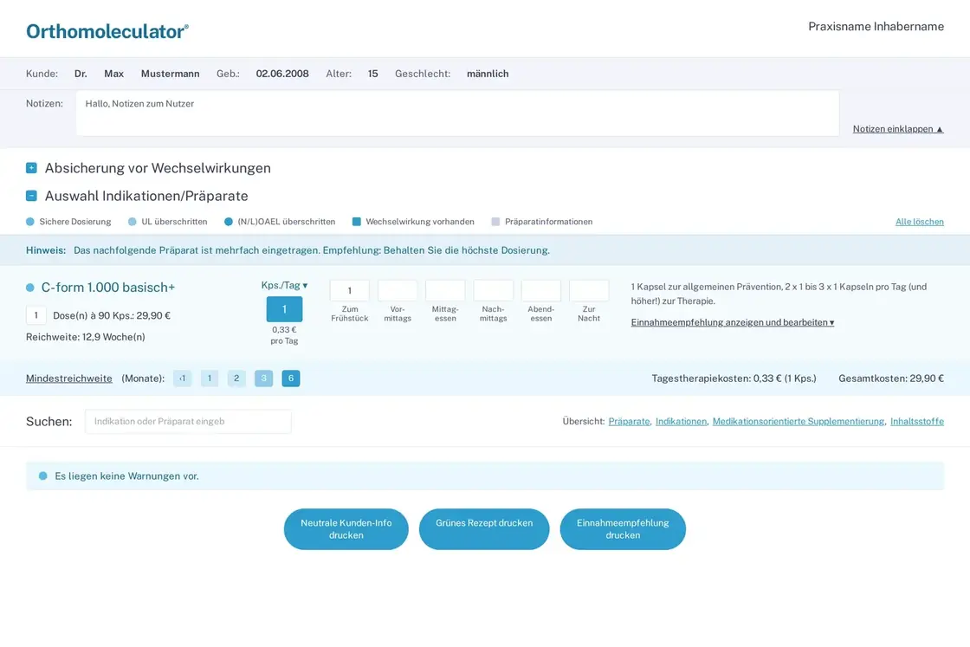
Task: Click the Mittagessen dose field
Action: [x=445, y=291]
